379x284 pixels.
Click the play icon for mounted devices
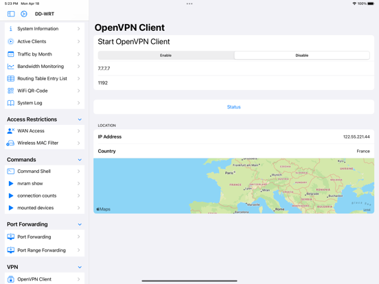click(11, 208)
